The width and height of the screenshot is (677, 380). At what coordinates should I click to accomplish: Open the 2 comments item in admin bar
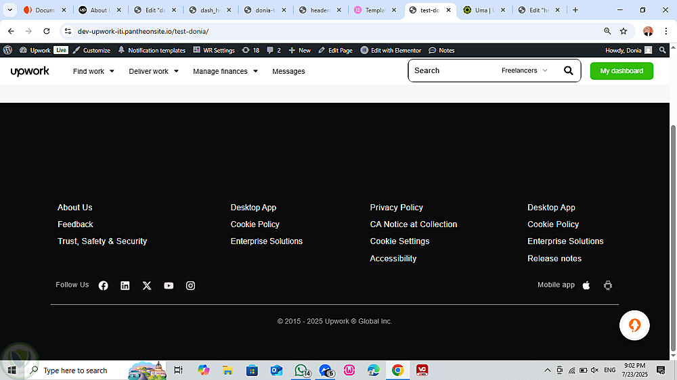coord(274,51)
